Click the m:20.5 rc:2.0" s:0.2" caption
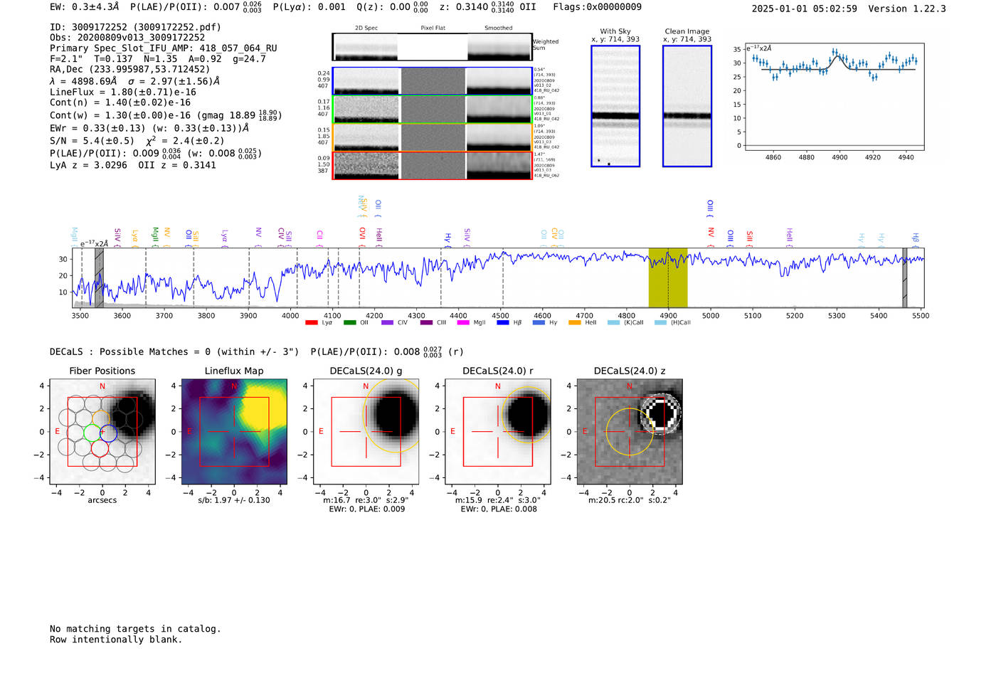Viewport: 996px width, 678px height. tap(630, 500)
